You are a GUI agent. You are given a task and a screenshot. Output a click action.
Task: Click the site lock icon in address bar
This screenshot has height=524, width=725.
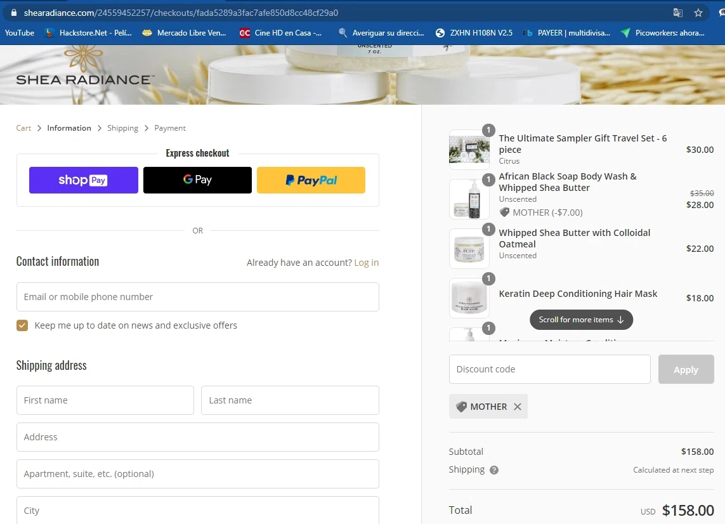click(x=13, y=13)
